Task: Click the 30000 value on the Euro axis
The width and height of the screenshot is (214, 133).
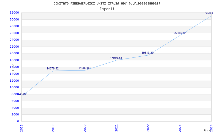Action: pyautogui.click(x=14, y=19)
